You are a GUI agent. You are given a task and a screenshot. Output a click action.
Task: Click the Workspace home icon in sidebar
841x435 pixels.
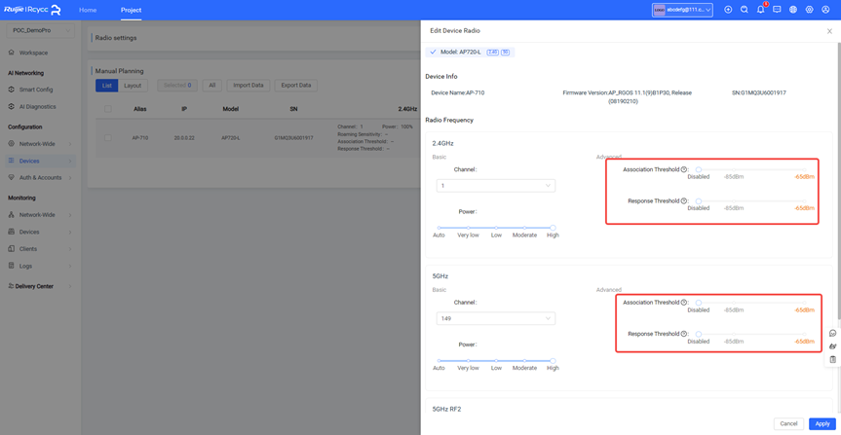click(12, 53)
